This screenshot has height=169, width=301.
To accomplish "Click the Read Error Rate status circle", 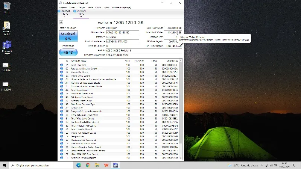I will pos(62,65).
